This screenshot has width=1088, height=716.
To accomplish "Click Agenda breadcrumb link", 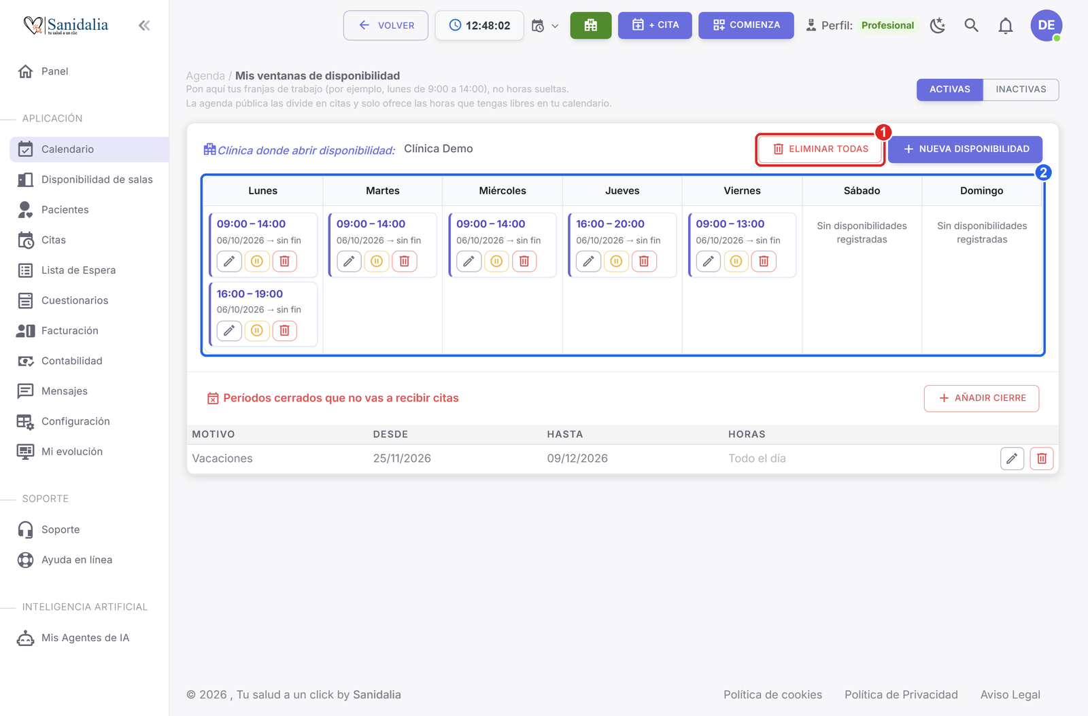I will [x=205, y=76].
